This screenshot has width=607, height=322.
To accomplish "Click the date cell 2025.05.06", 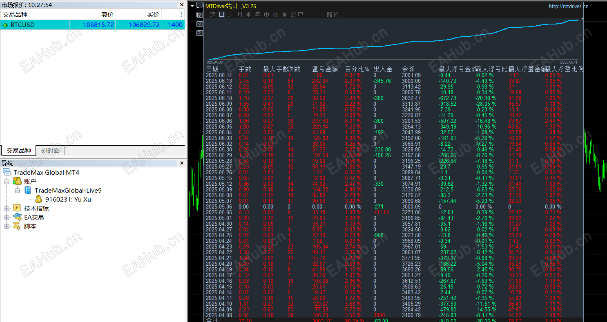I will click(x=219, y=207).
